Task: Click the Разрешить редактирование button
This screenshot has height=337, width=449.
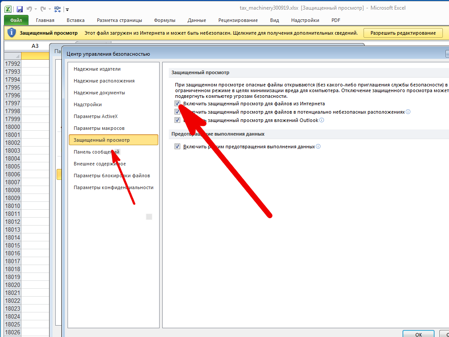Action: [403, 33]
